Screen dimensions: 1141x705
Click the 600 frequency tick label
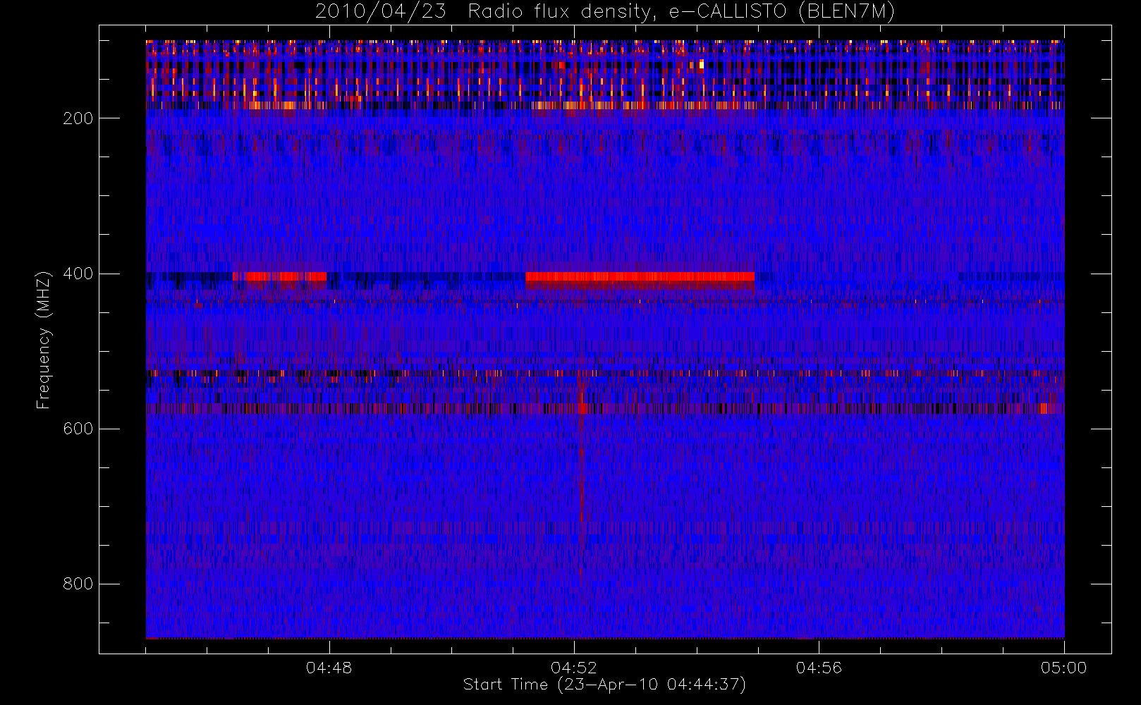tap(78, 429)
